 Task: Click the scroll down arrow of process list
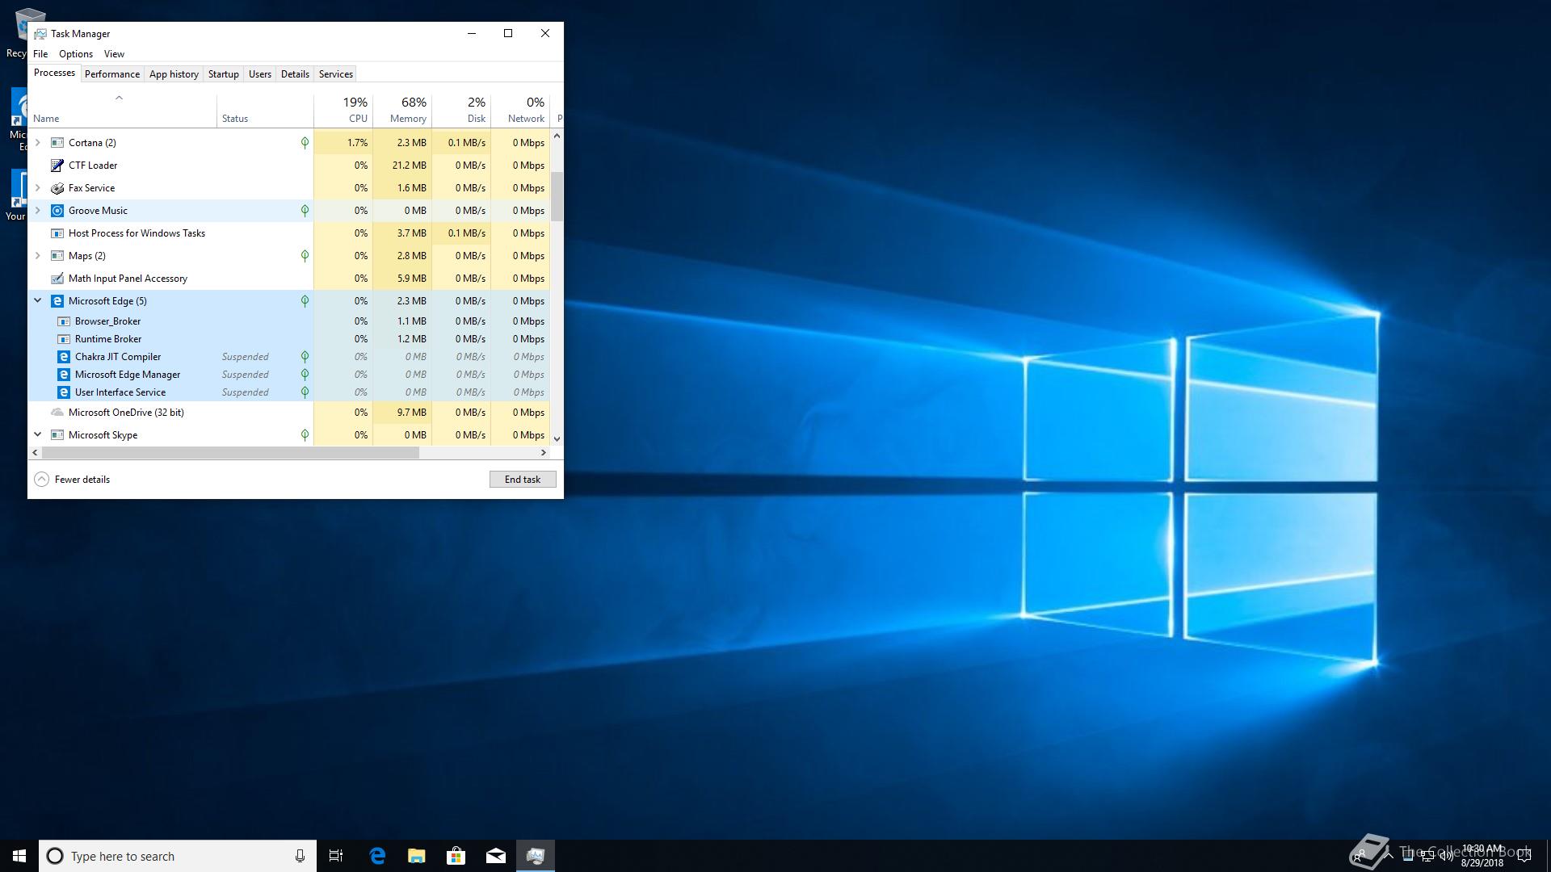(x=557, y=438)
